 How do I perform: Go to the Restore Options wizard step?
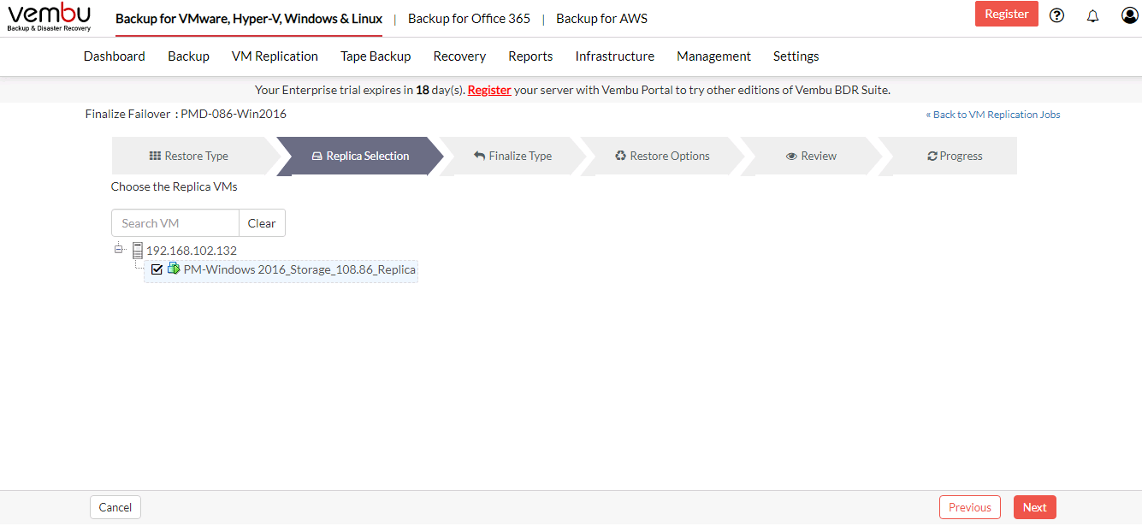point(663,156)
